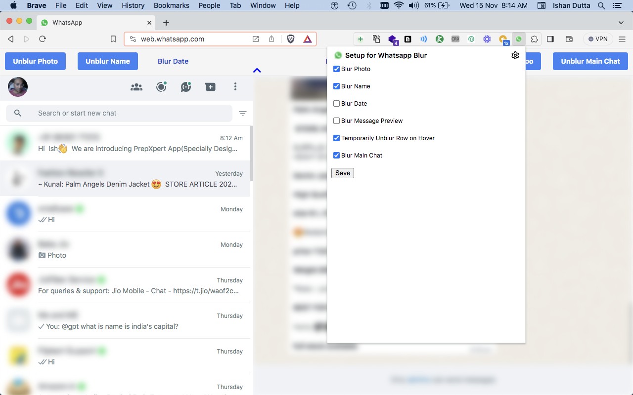Image resolution: width=633 pixels, height=395 pixels.
Task: Uncheck the Blur Name checkbox
Action: coord(337,86)
